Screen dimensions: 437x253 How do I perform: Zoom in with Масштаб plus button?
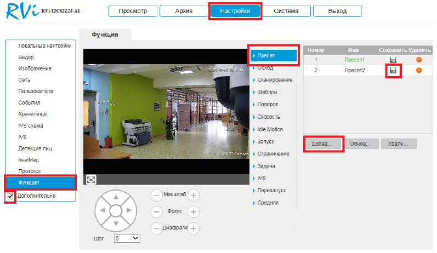coord(194,195)
